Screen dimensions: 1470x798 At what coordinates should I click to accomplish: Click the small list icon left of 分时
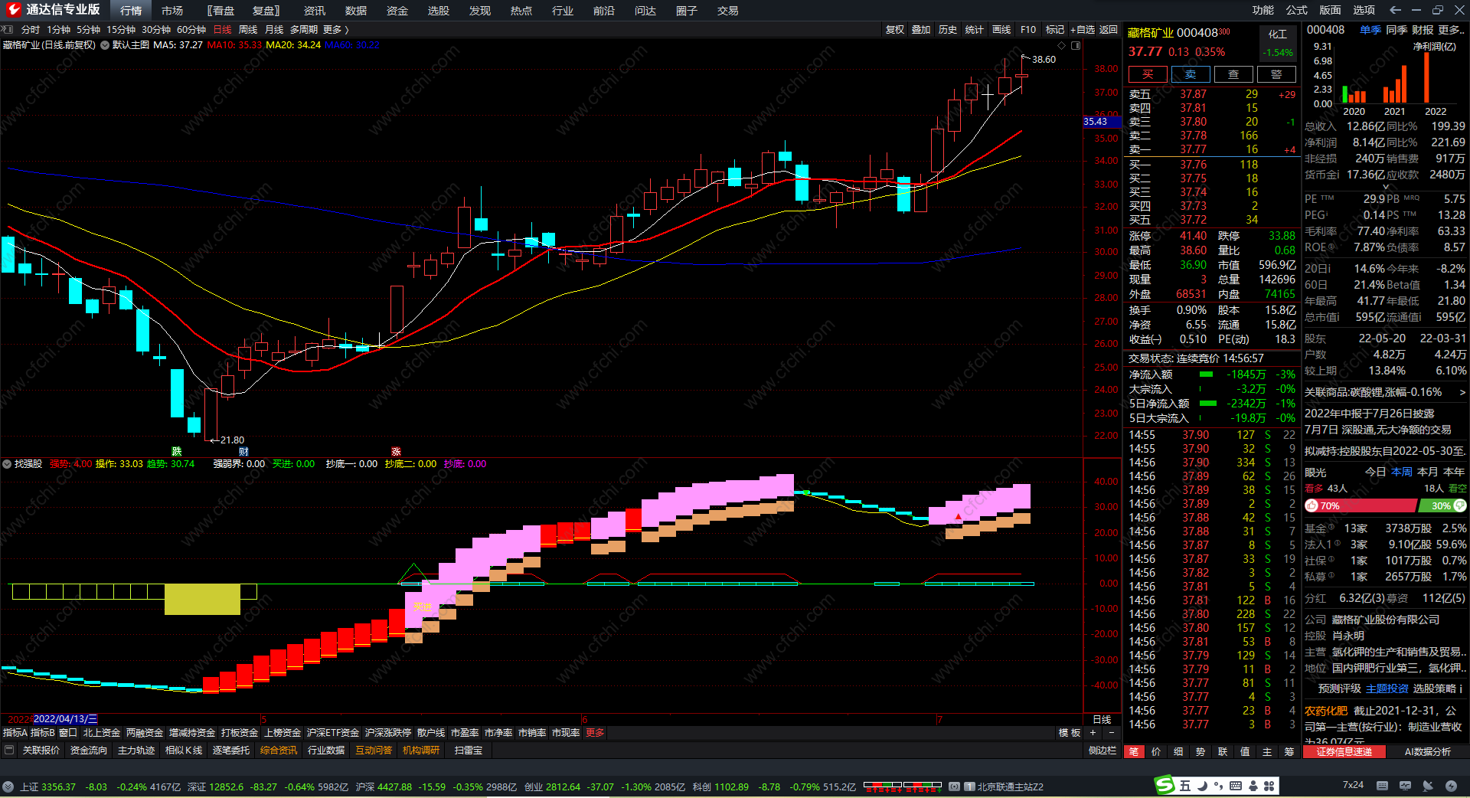[8, 29]
